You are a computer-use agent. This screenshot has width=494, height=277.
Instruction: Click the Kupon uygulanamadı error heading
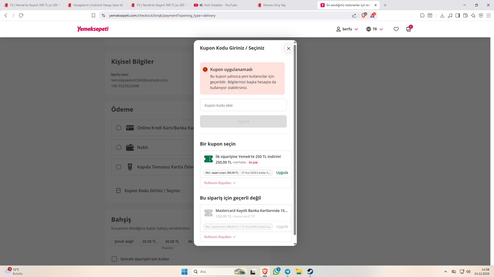(x=231, y=69)
